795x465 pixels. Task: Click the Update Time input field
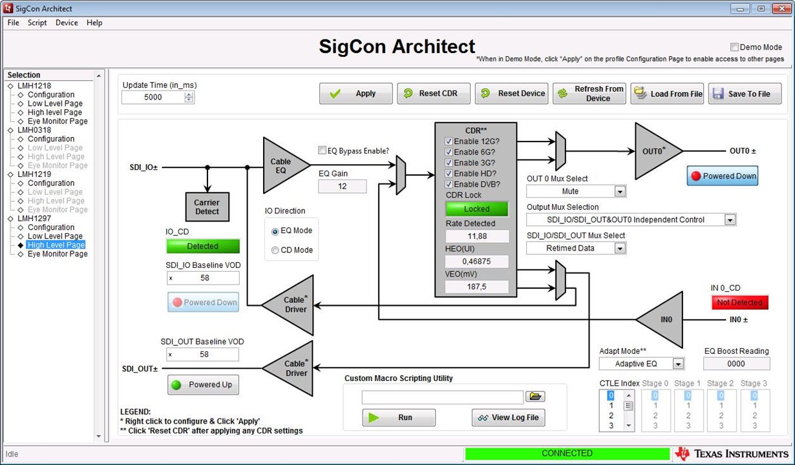(x=153, y=98)
